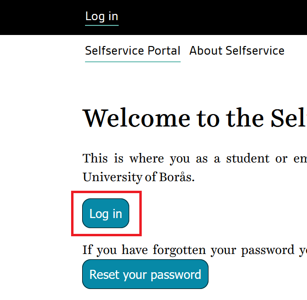This screenshot has width=307, height=300.
Task: Click the word "This" starting the intro paragraph
Action: pyautogui.click(x=96, y=158)
